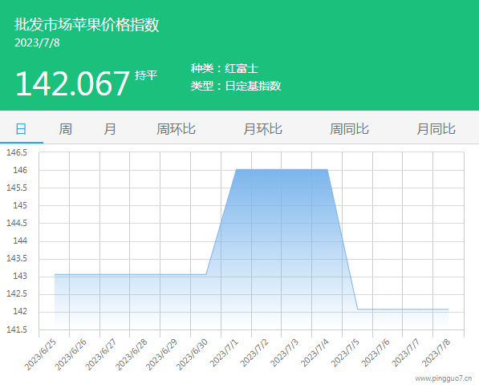Click the 2023/7/1 axis date label
This screenshot has height=388, width=479.
pos(224,353)
